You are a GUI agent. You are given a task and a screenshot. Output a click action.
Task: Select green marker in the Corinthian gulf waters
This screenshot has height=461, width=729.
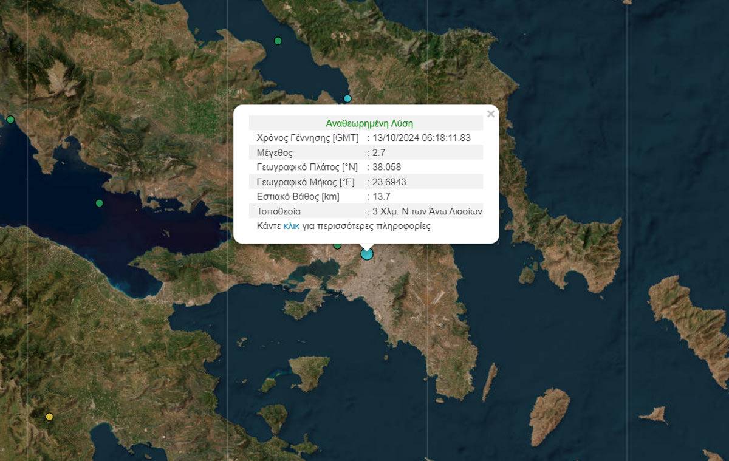pyautogui.click(x=100, y=203)
